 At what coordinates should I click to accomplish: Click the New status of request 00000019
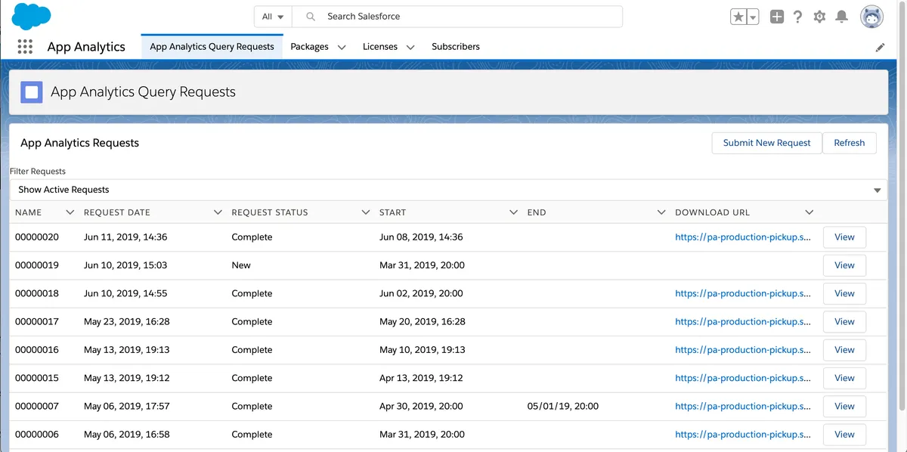click(x=241, y=265)
